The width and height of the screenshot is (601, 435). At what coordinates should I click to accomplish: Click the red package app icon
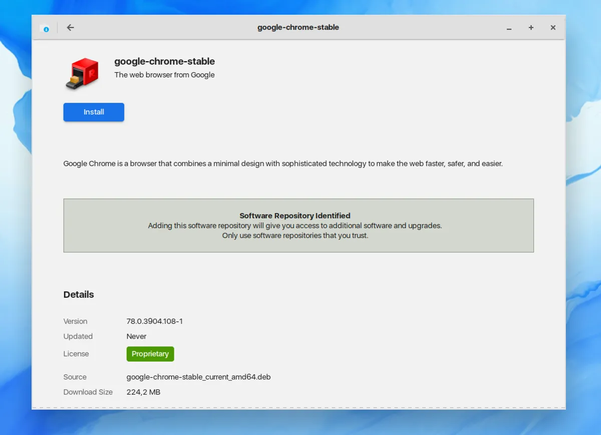(x=82, y=74)
